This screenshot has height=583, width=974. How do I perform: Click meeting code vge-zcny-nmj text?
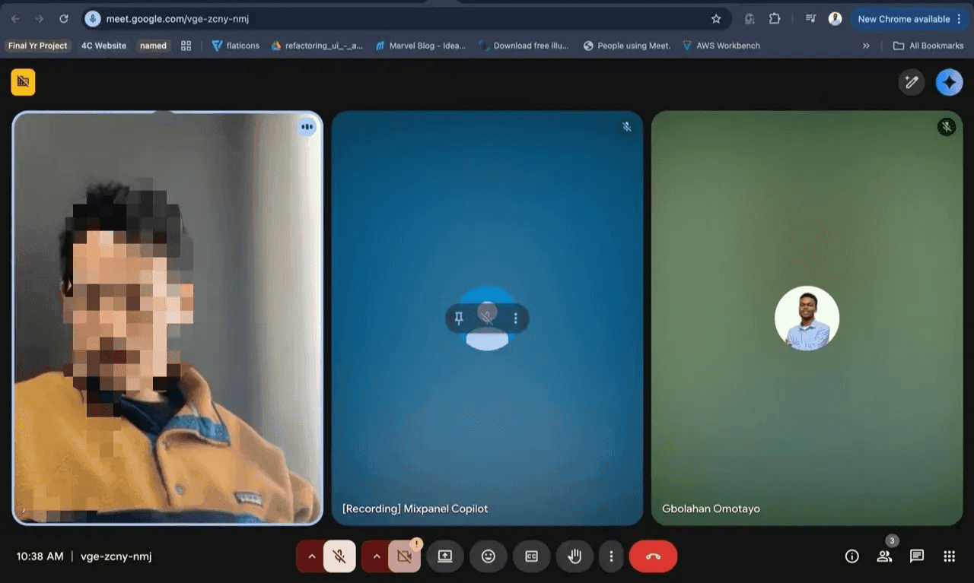[116, 556]
